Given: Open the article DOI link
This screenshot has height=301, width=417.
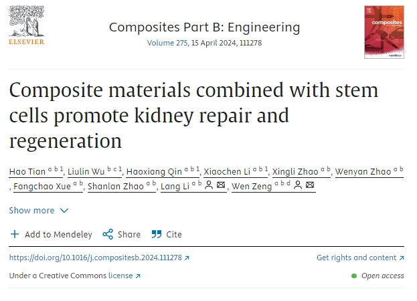Looking at the screenshot, I should pos(99,258).
